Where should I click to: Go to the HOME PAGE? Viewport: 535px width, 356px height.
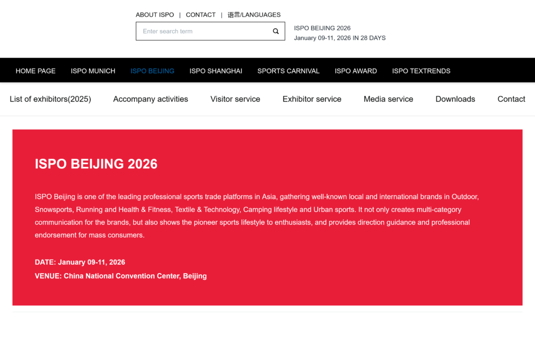36,70
